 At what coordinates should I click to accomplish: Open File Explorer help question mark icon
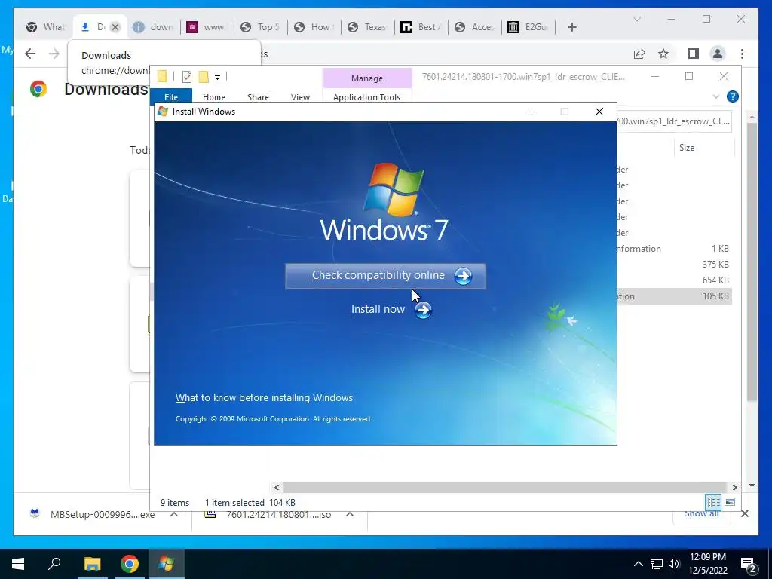[x=733, y=96]
